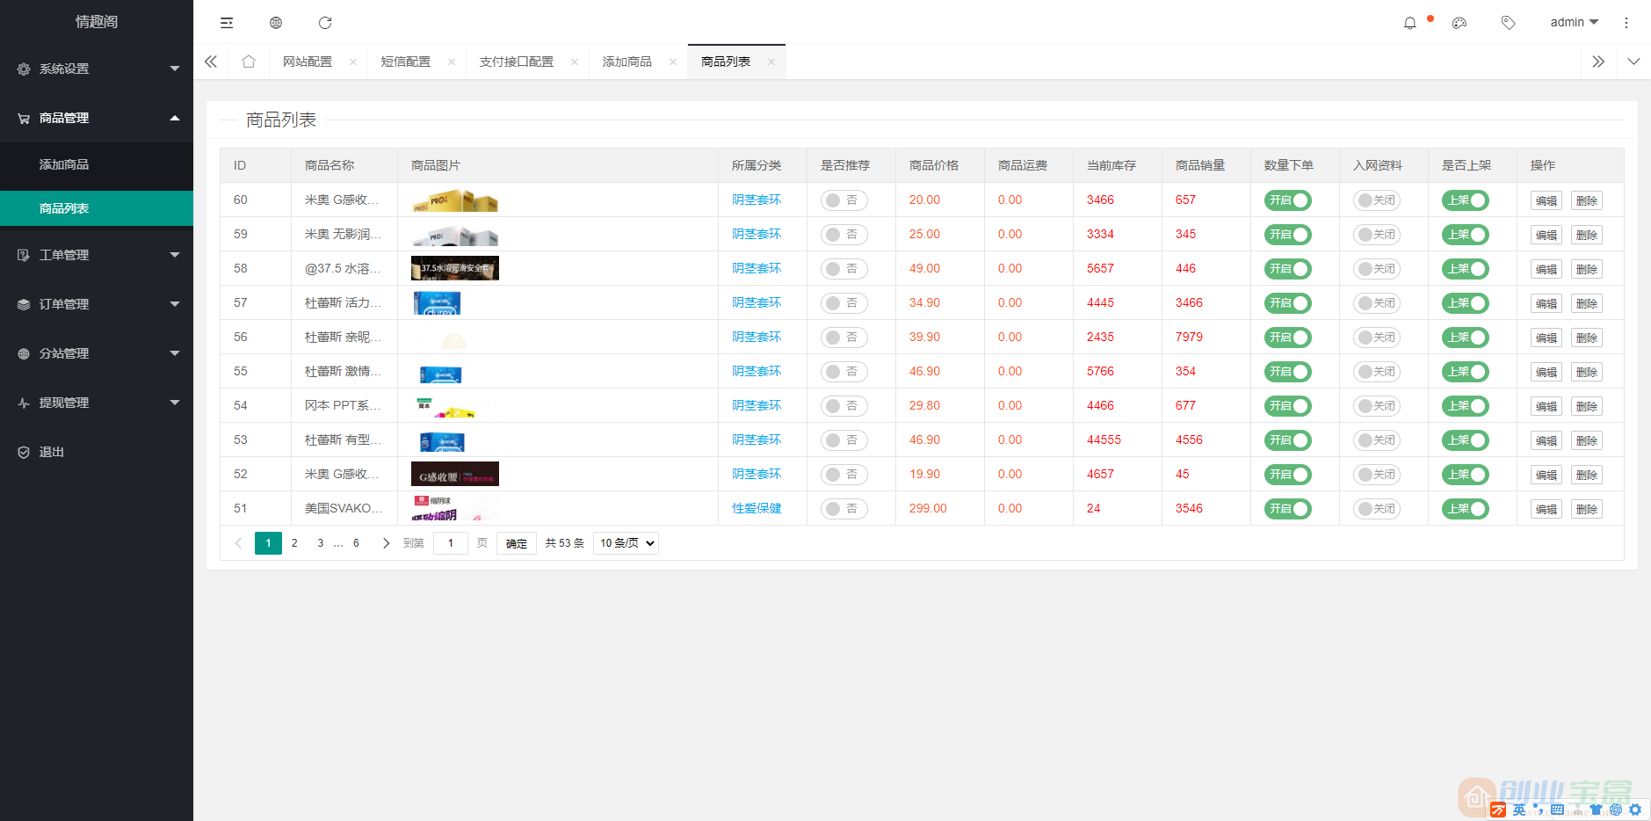Delete product 52 with 删除 button
1651x821 pixels.
coord(1587,474)
